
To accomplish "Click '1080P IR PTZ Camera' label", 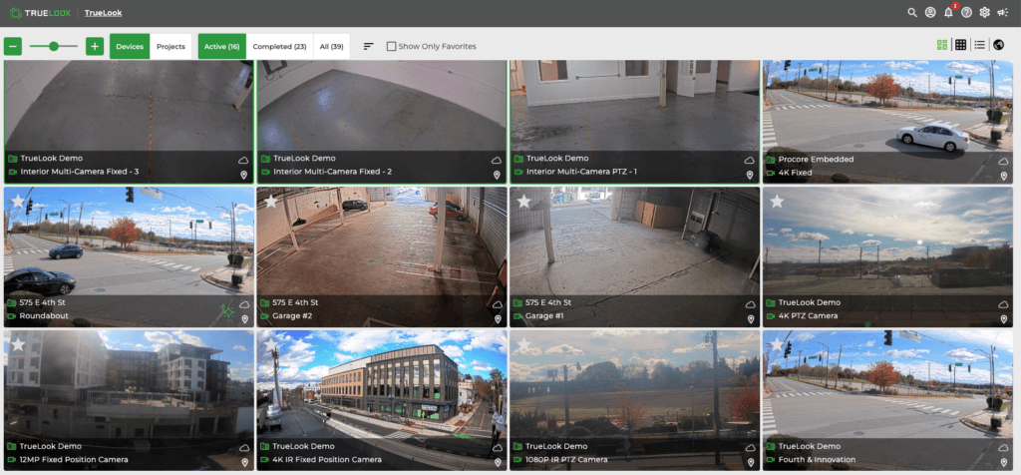I will pos(566,459).
